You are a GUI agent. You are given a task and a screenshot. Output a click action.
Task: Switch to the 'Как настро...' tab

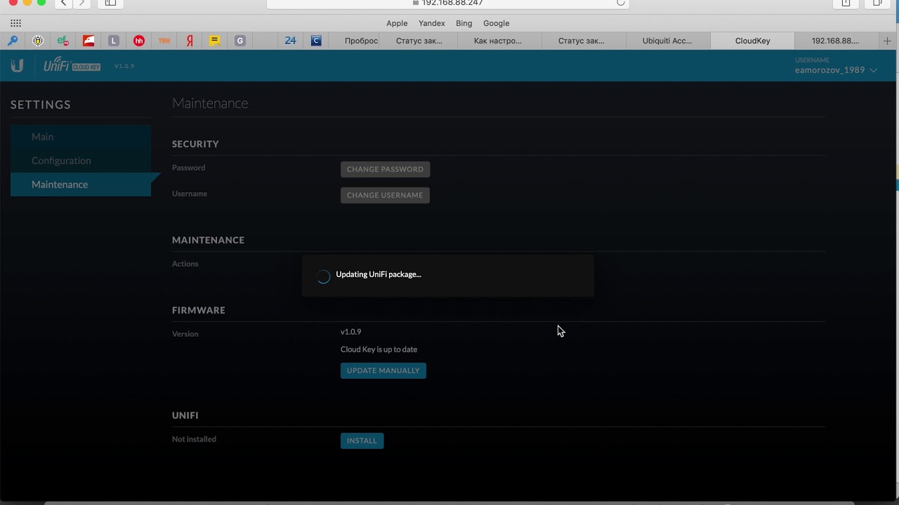coord(498,41)
